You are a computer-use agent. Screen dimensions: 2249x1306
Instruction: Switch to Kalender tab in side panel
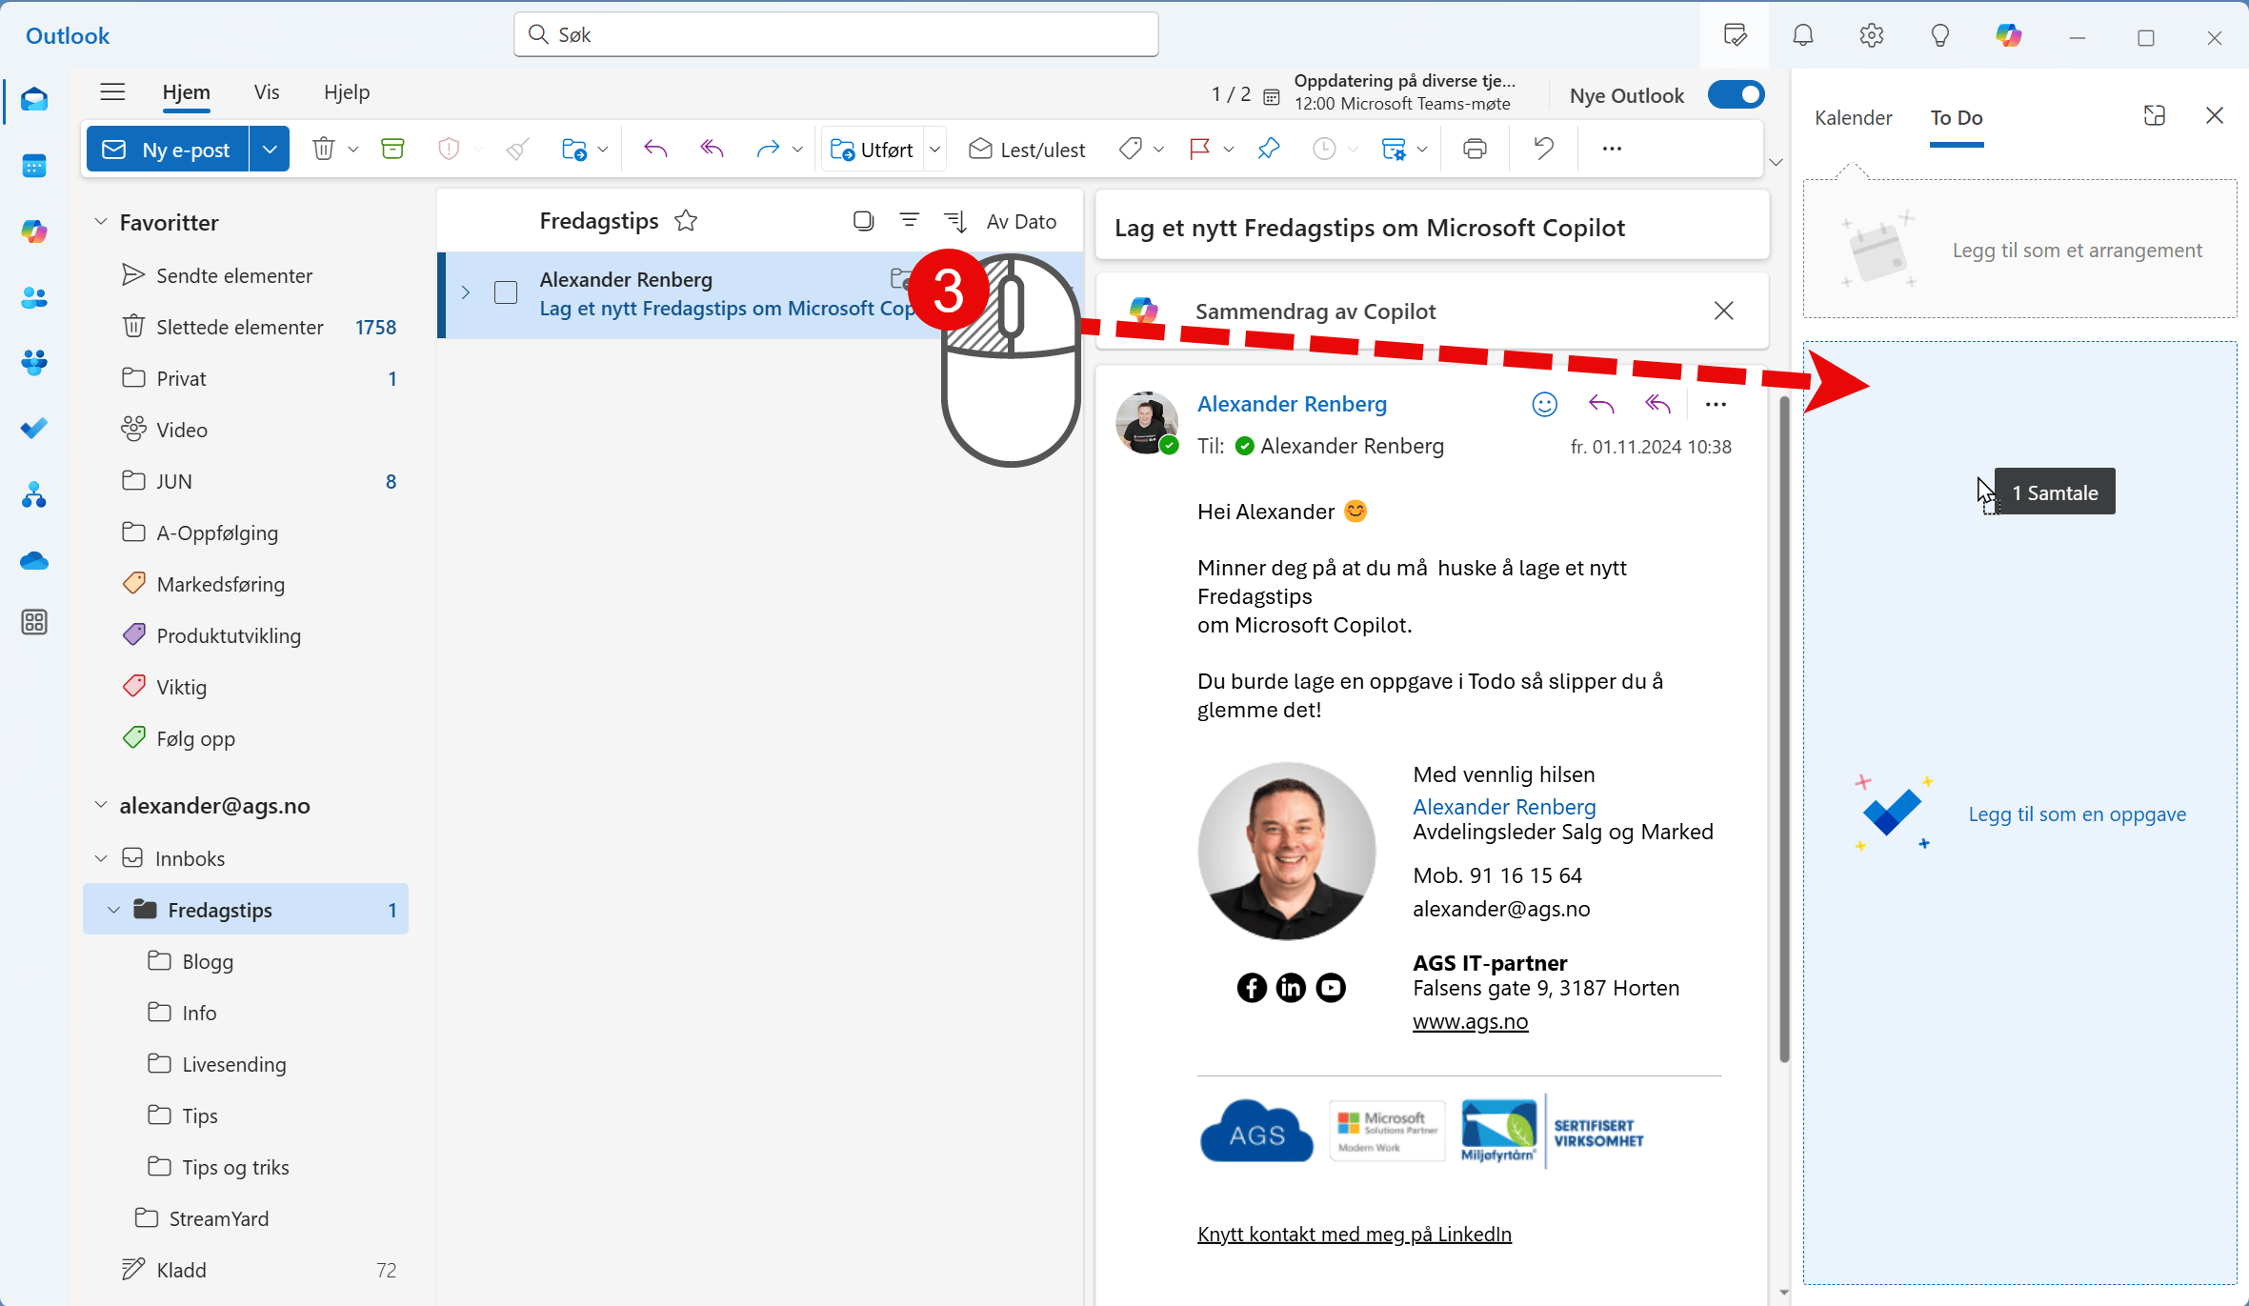[x=1853, y=118]
